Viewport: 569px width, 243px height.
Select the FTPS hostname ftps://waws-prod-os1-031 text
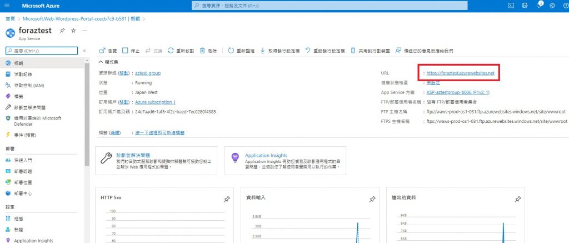[497, 121]
